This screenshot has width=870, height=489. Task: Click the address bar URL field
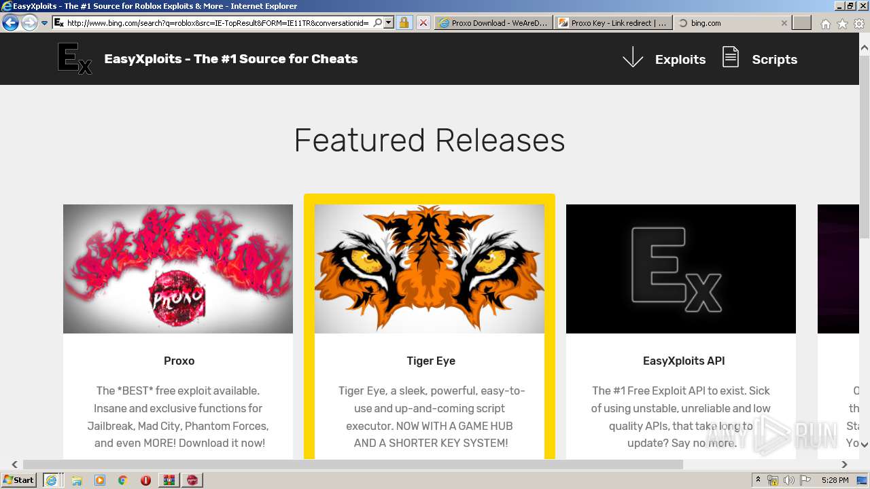click(x=217, y=22)
